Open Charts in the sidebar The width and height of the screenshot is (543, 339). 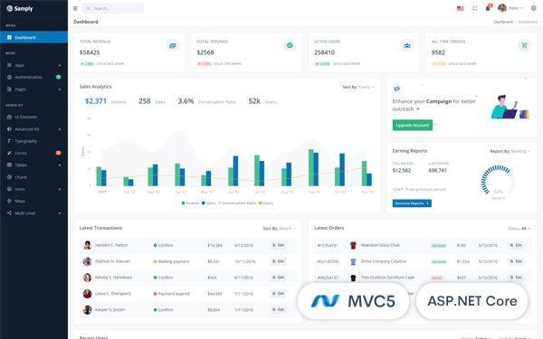point(34,177)
